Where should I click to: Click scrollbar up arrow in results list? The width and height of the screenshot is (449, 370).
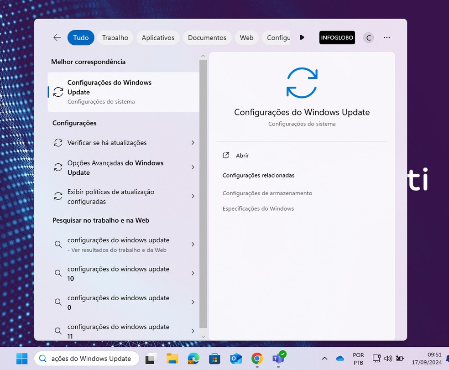(204, 56)
